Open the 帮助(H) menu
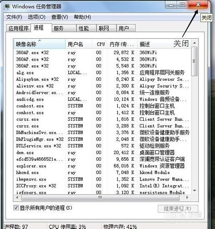The width and height of the screenshot is (215, 229). pos(82,17)
